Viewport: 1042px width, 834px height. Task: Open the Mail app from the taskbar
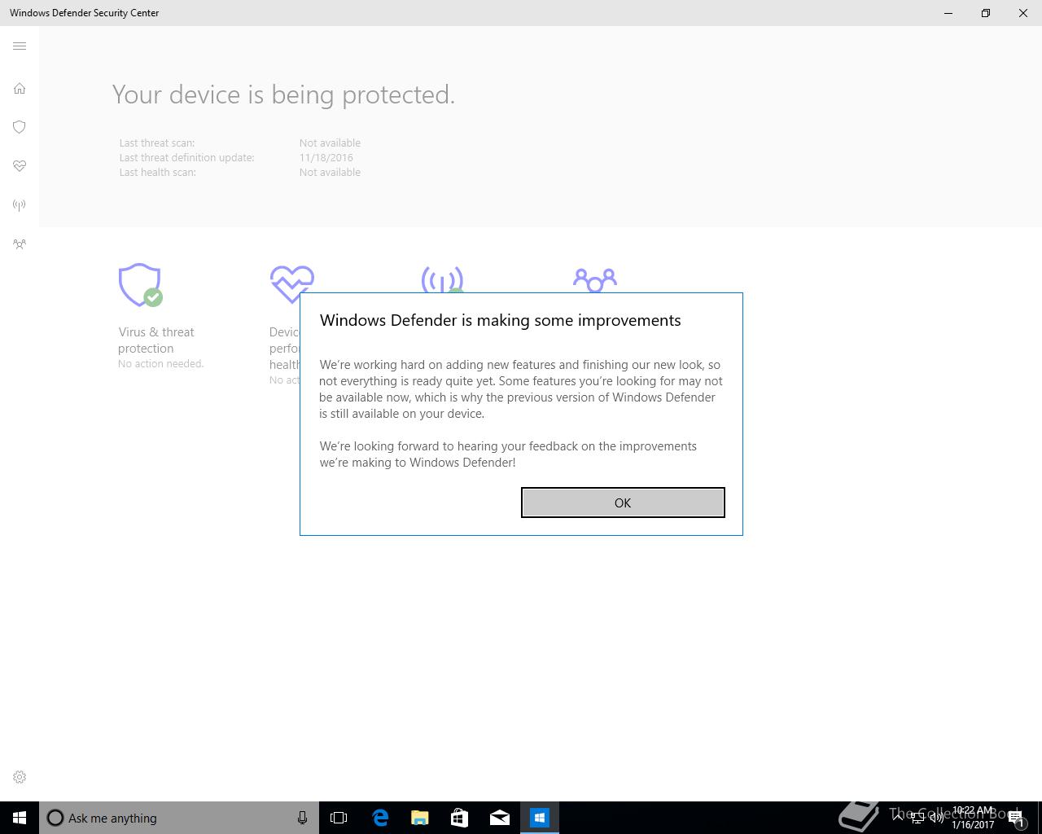[x=499, y=818]
